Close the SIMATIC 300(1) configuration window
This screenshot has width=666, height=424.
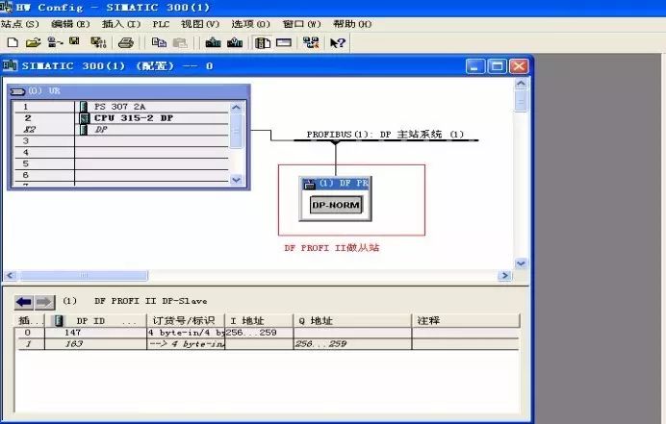click(x=519, y=66)
